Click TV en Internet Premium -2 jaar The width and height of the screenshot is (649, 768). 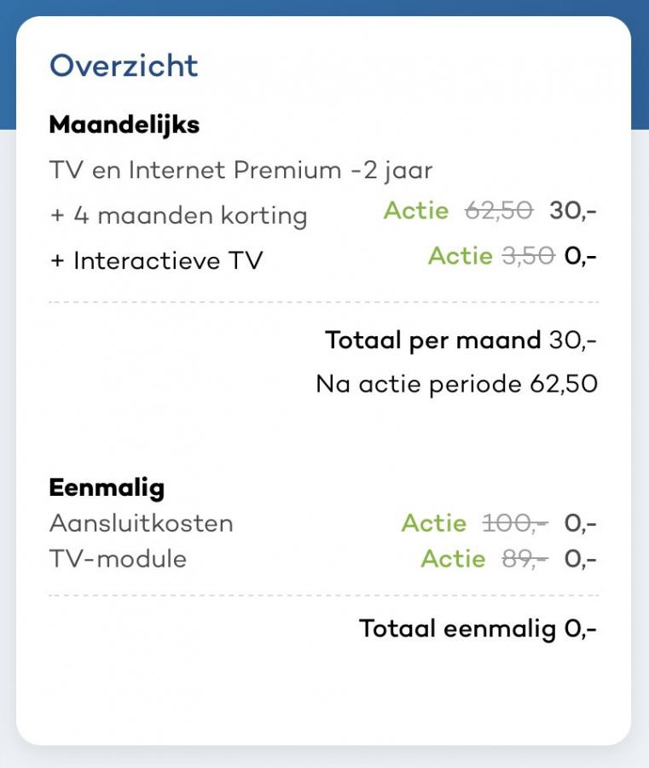(x=240, y=171)
